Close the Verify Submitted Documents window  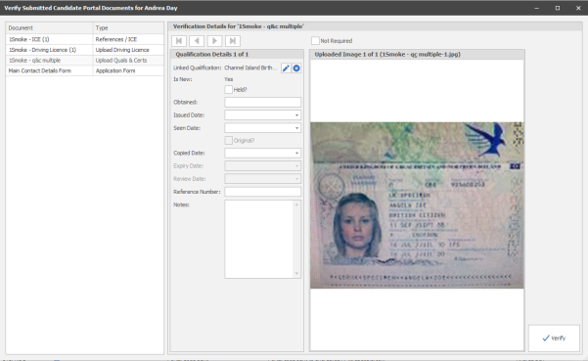pyautogui.click(x=578, y=8)
